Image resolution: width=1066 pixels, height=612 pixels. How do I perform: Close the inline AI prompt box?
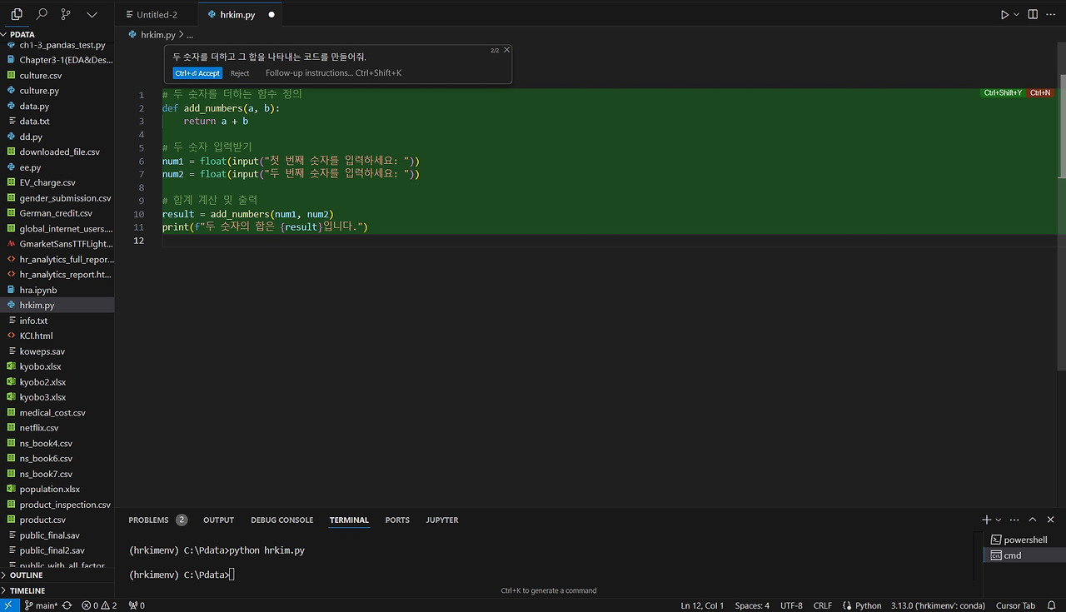coord(506,50)
